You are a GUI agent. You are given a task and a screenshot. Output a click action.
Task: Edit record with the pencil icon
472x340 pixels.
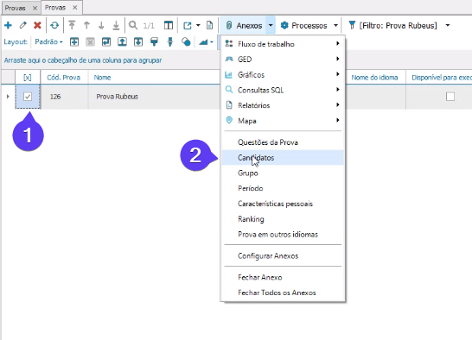(x=22, y=25)
